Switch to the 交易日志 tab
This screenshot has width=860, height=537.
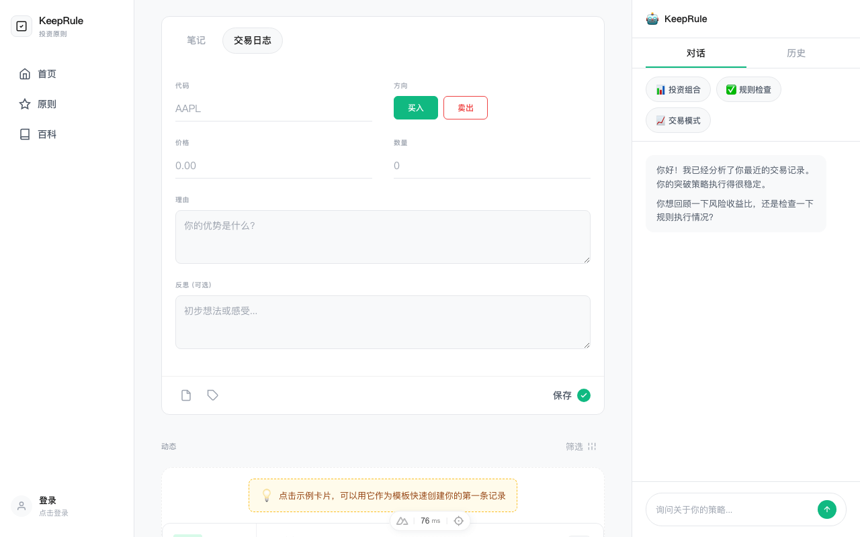pos(252,40)
